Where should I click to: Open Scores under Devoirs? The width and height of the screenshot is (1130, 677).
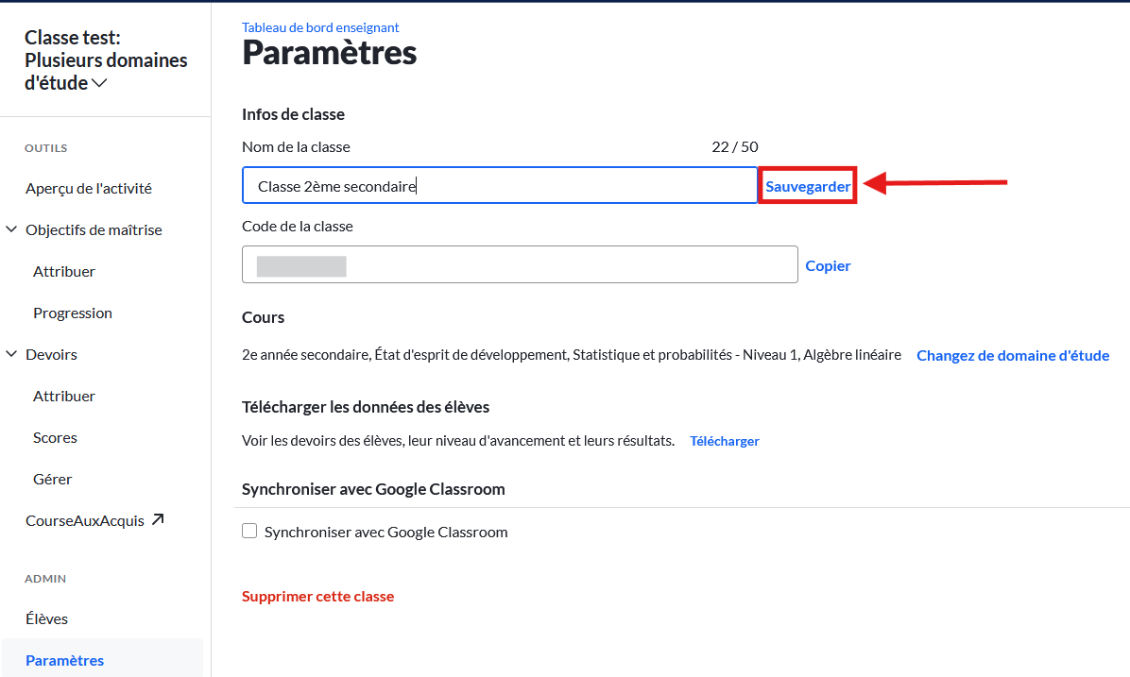55,438
